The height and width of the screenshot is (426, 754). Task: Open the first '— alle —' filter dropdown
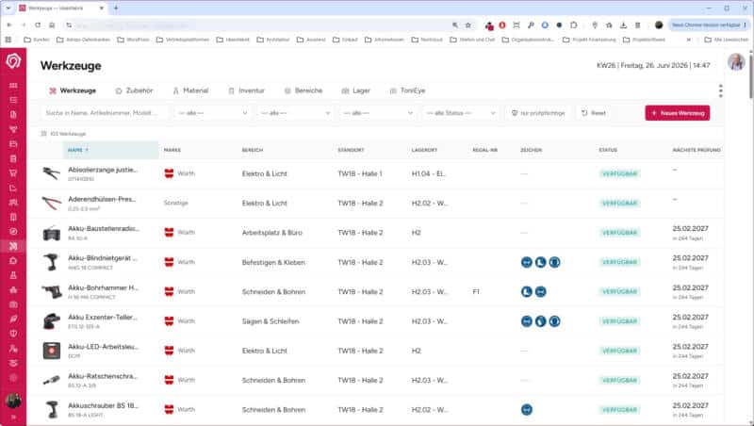pos(213,113)
